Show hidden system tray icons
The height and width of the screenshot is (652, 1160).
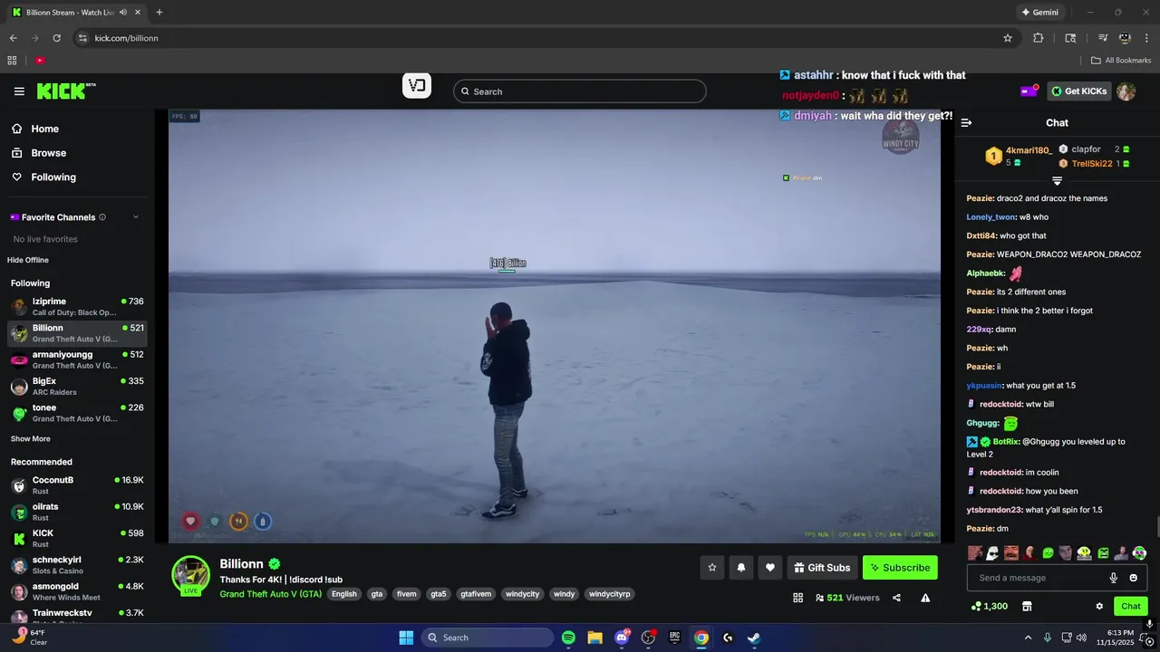pos(1028,638)
